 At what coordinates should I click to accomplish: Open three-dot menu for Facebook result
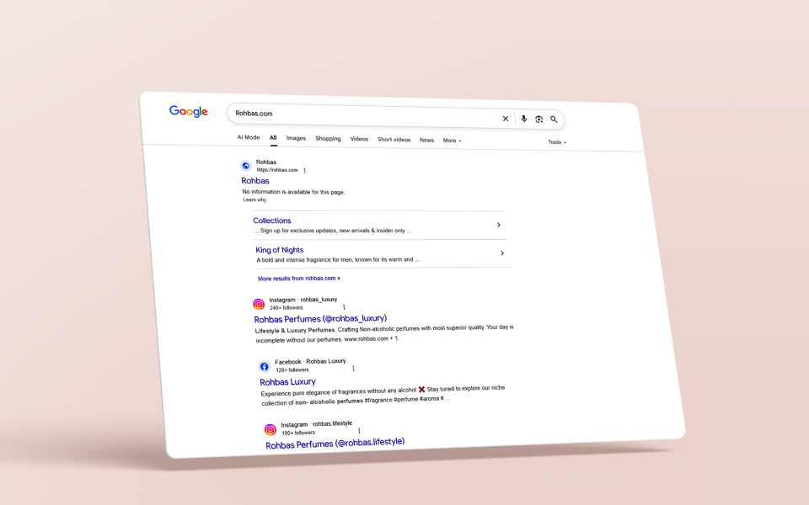pos(353,369)
